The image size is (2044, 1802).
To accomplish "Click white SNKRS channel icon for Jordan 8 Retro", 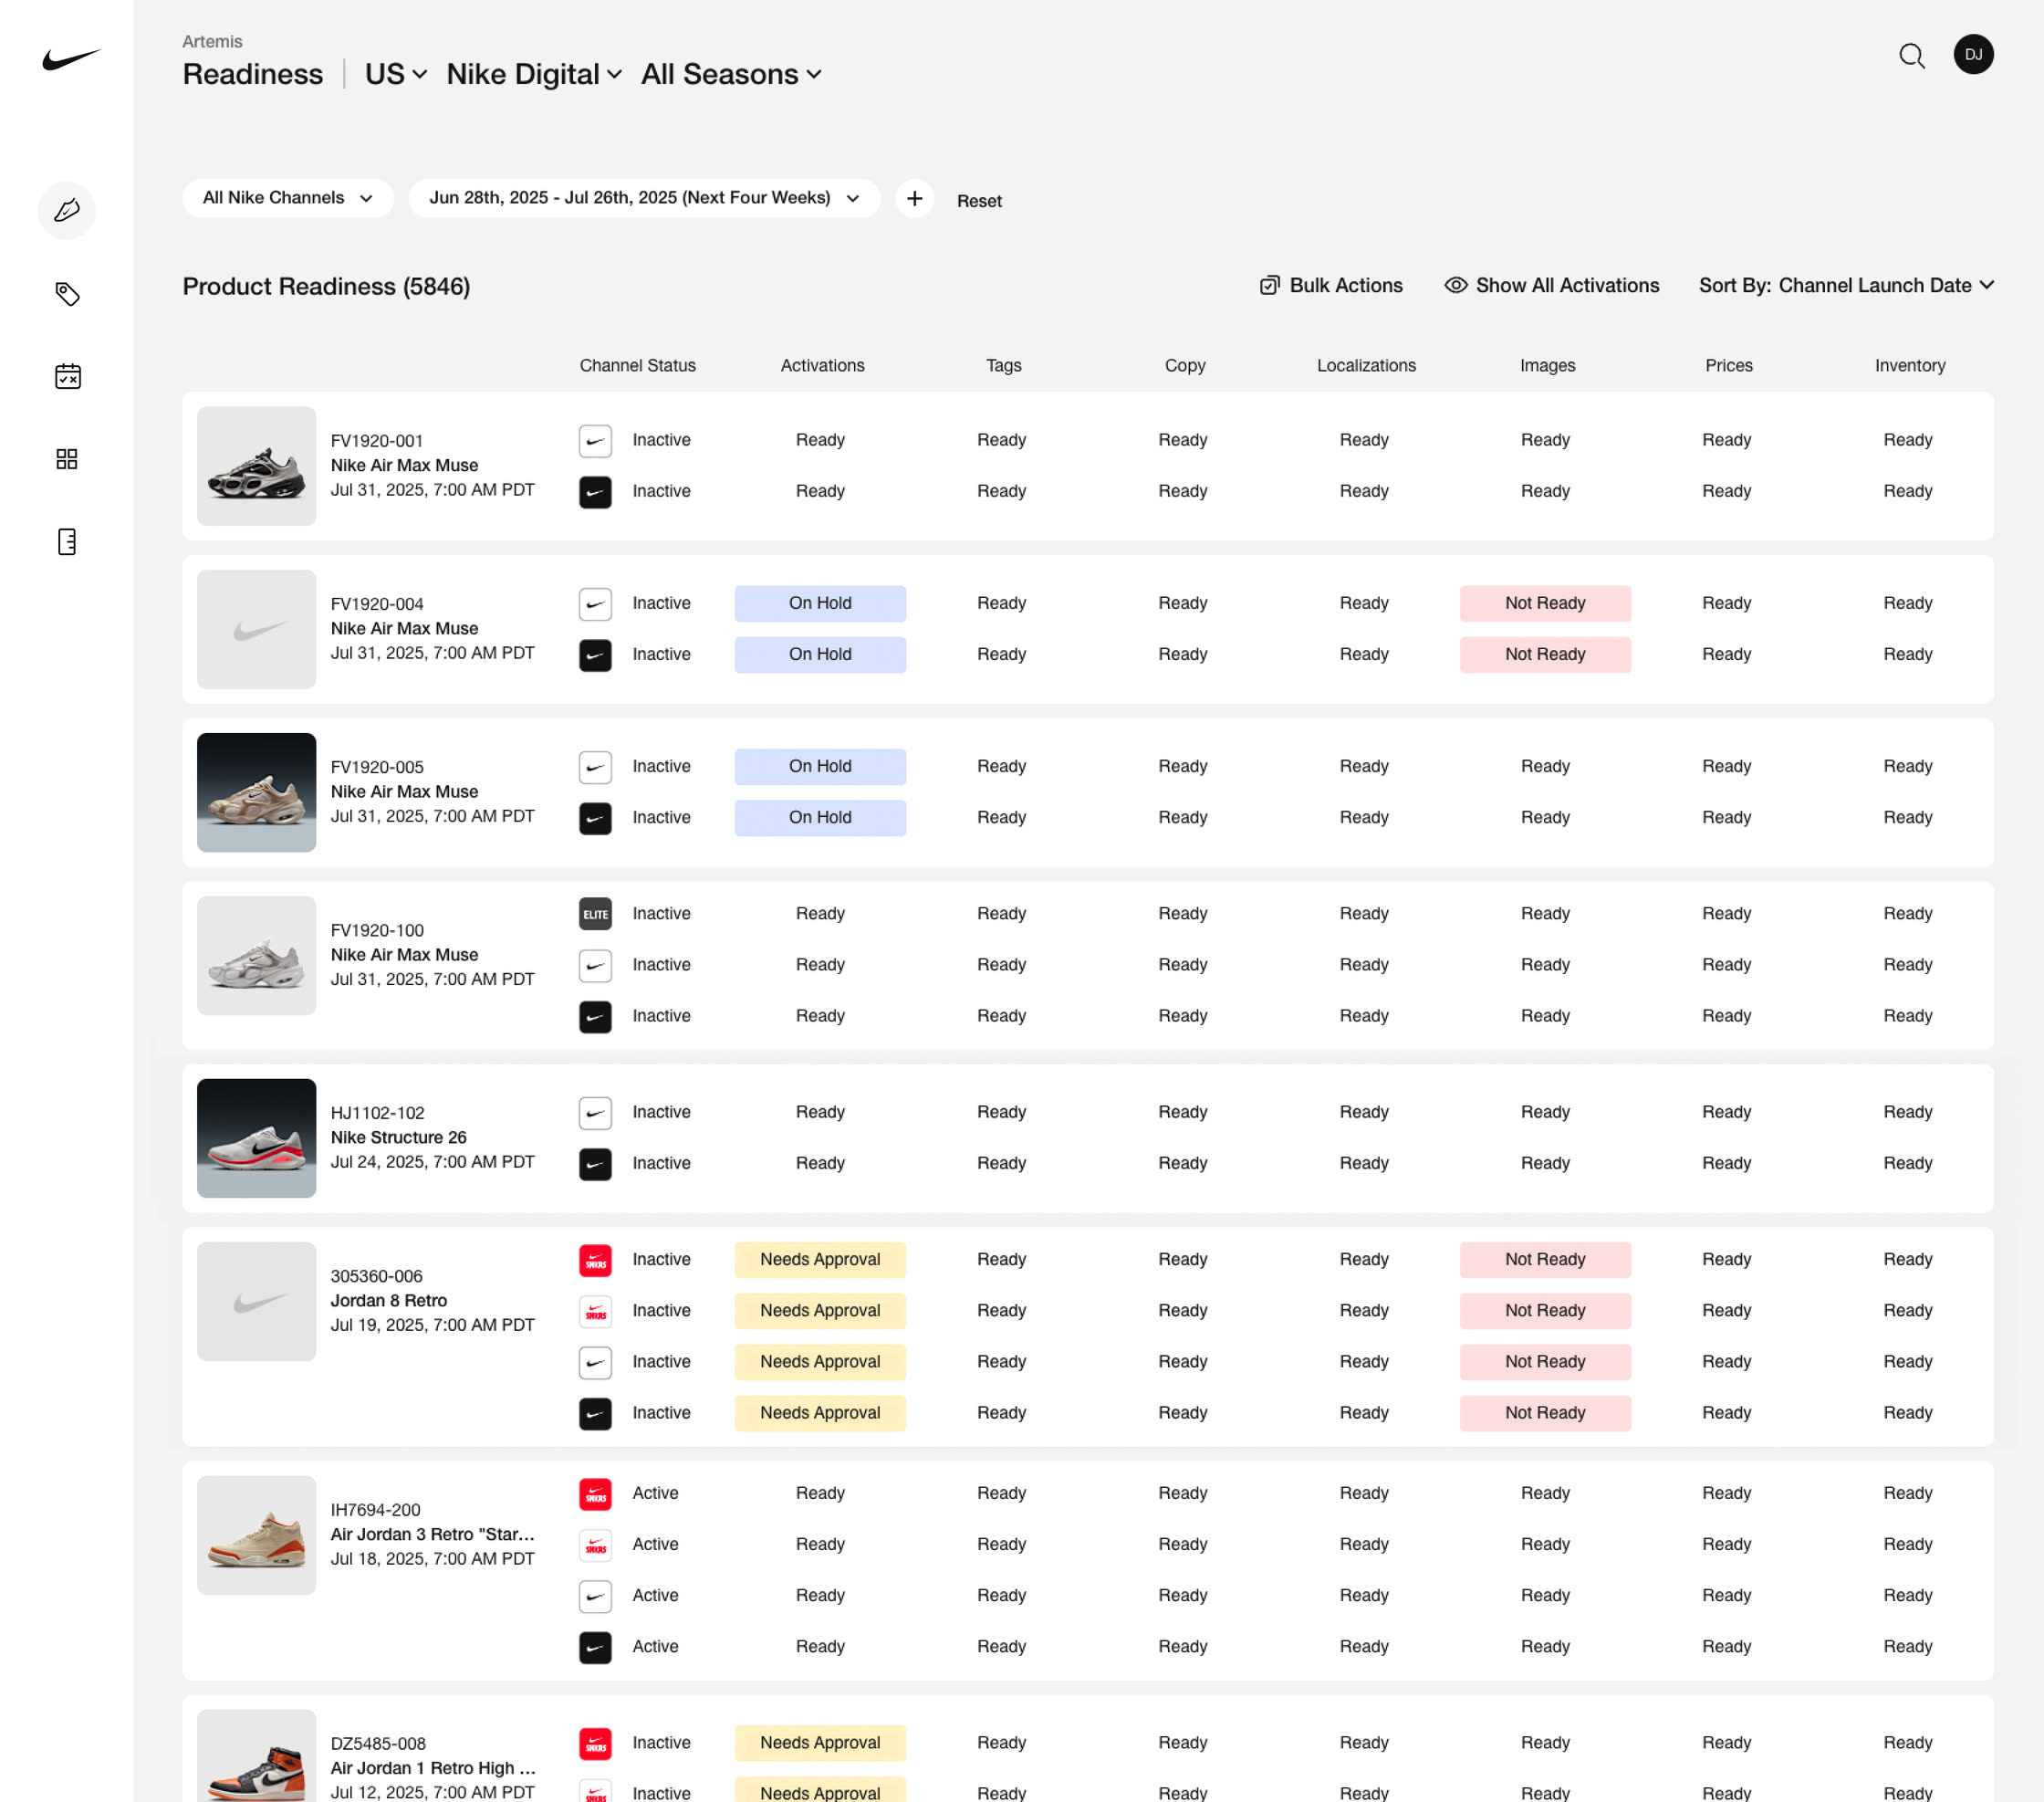I will coord(595,1312).
